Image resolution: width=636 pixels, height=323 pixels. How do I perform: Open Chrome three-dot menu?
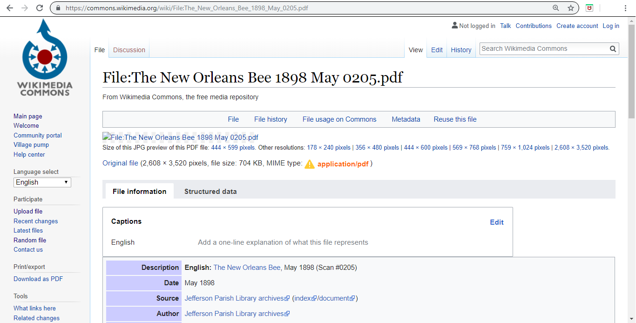[626, 8]
